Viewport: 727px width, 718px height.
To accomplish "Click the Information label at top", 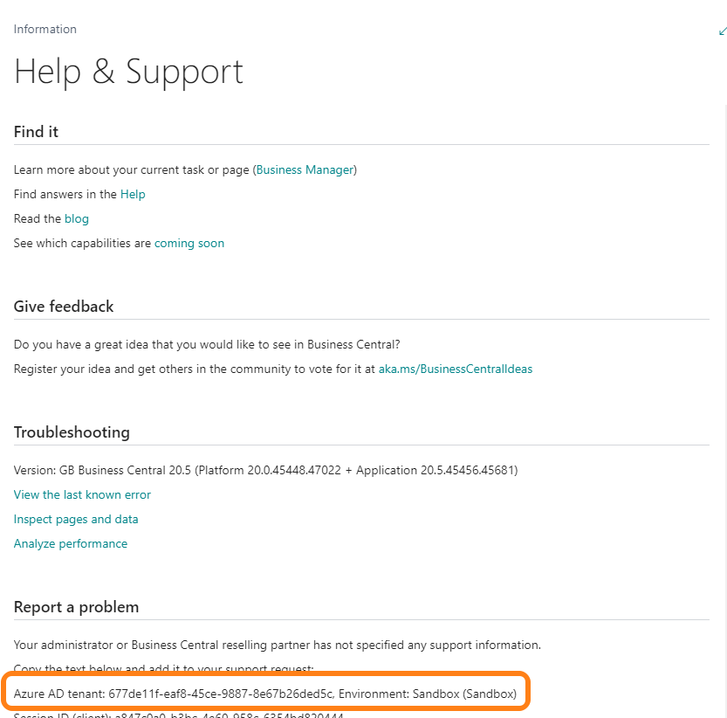I will coord(45,29).
